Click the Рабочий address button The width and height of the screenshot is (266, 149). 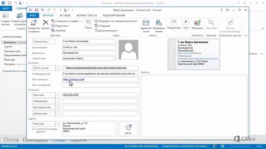pyautogui.click(x=44, y=124)
